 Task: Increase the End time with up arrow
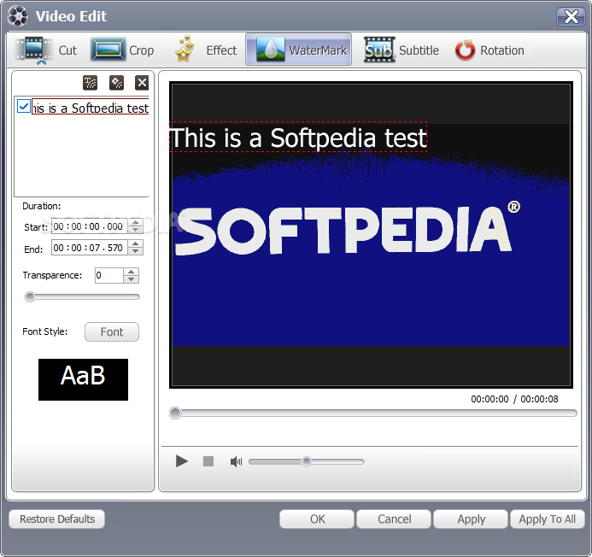tap(135, 244)
